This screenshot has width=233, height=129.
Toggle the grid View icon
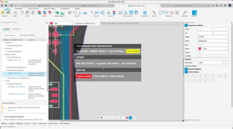pos(15,13)
